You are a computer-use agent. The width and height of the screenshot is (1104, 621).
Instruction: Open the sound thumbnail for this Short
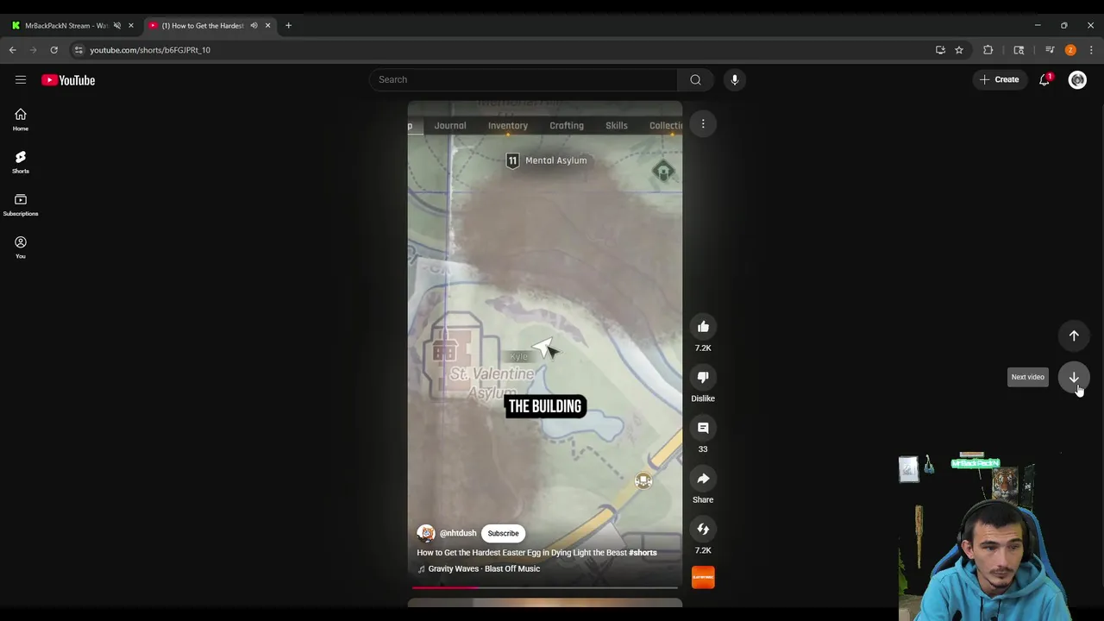703,577
